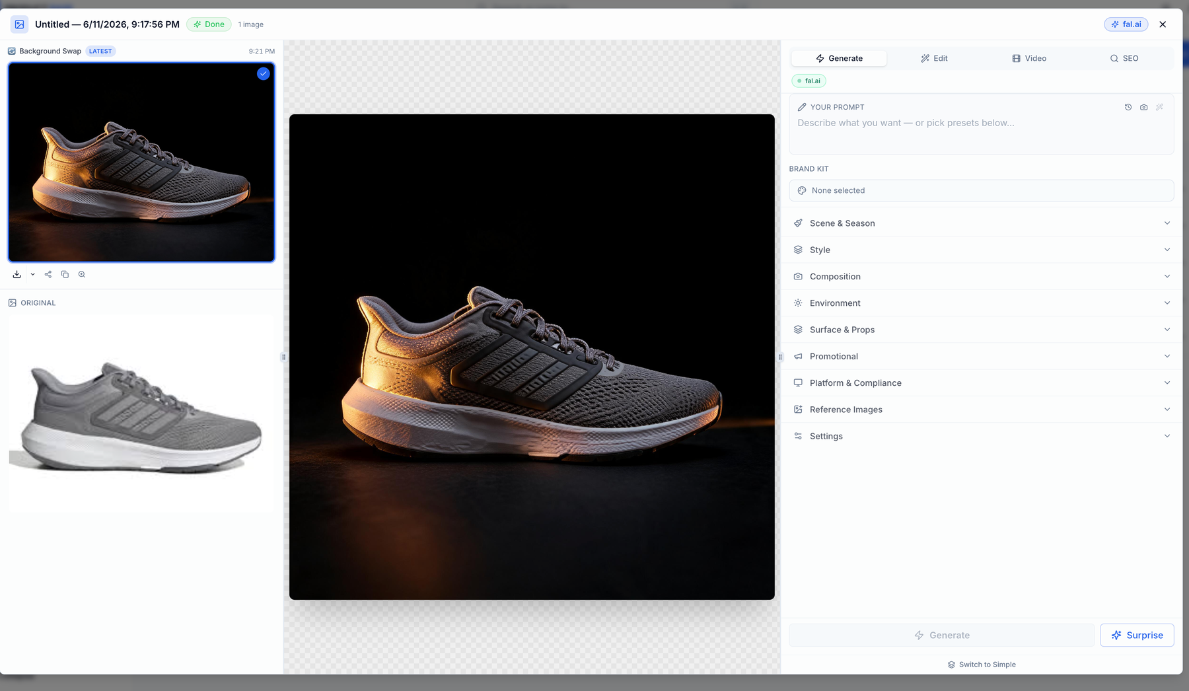Click the pencil icon beside YOUR PROMPT

802,107
